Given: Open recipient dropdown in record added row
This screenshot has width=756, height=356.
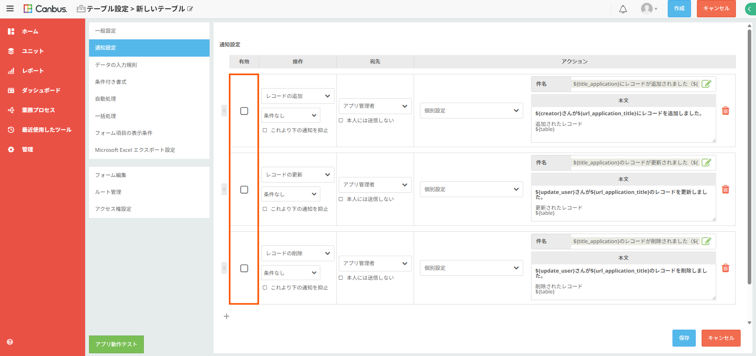Looking at the screenshot, I should tap(375, 106).
